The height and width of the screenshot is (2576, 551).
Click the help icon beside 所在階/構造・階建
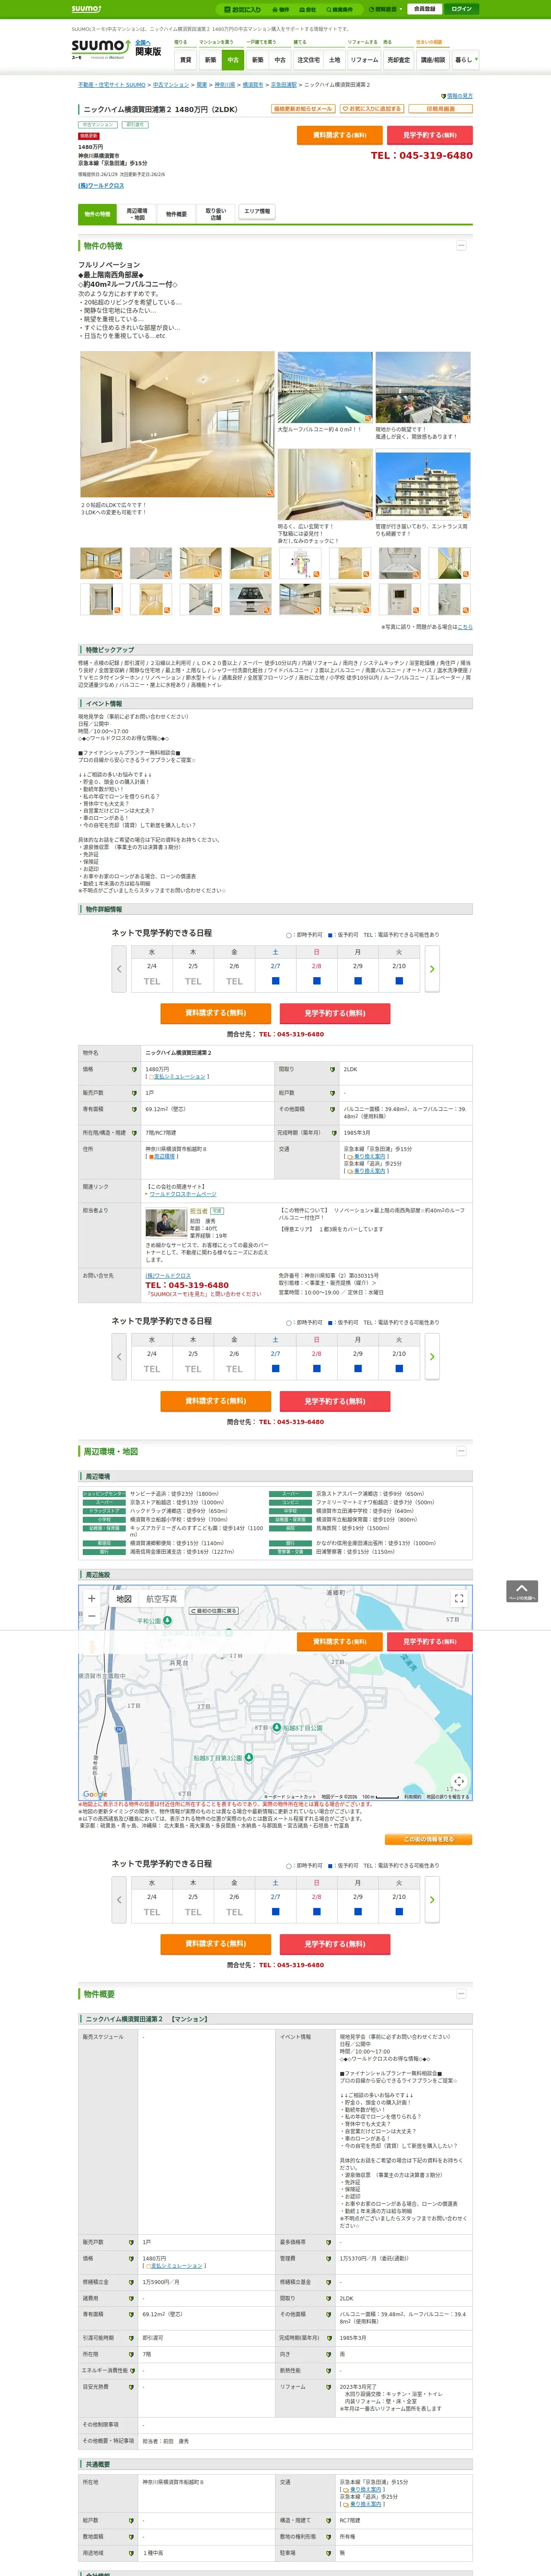pyautogui.click(x=134, y=1133)
